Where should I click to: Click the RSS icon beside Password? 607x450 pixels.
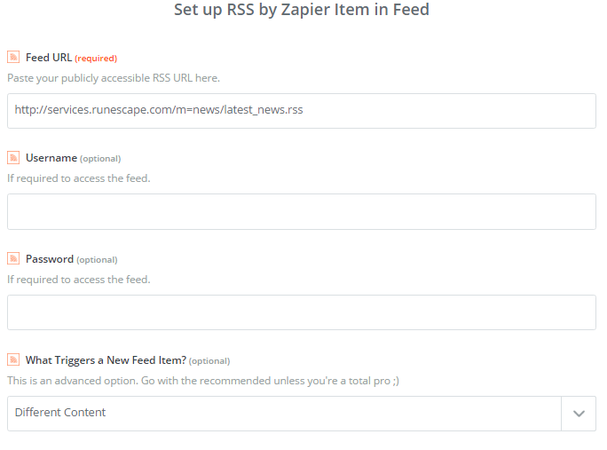coord(13,259)
